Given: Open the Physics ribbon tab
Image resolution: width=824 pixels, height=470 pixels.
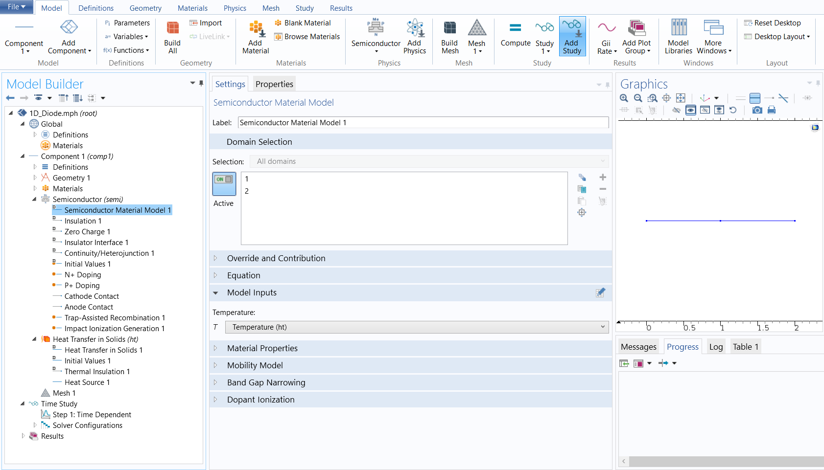Looking at the screenshot, I should click(x=235, y=8).
